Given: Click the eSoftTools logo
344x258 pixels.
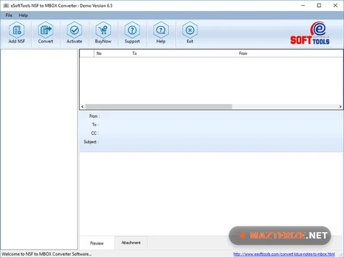Looking at the screenshot, I should 310,33.
